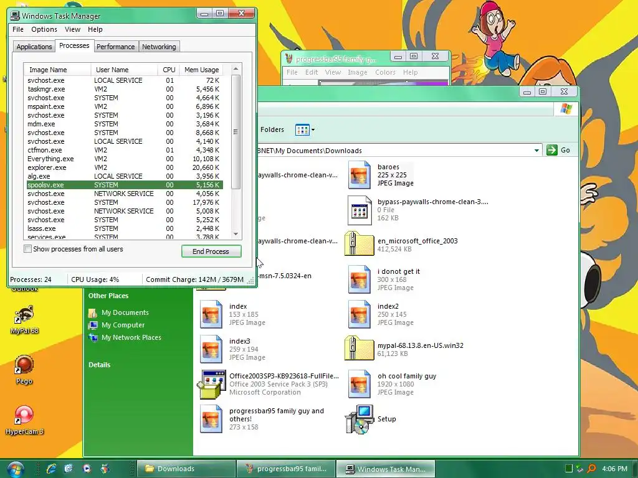The image size is (638, 478).
Task: Sort processes by Mem Usage column
Action: pyautogui.click(x=202, y=70)
